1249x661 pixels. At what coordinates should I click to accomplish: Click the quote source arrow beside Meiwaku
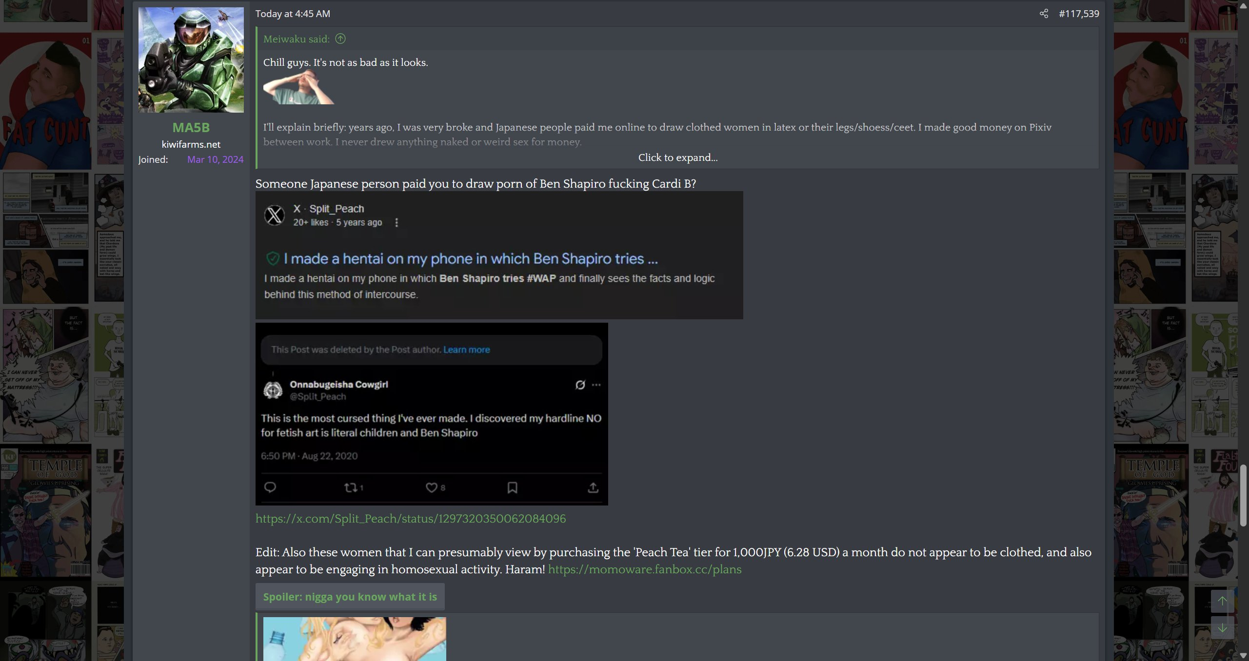(340, 39)
